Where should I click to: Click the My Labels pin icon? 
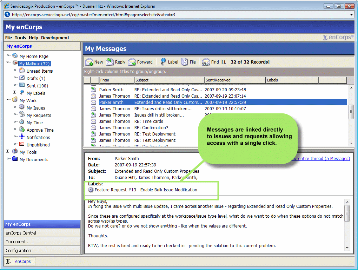click(22, 92)
